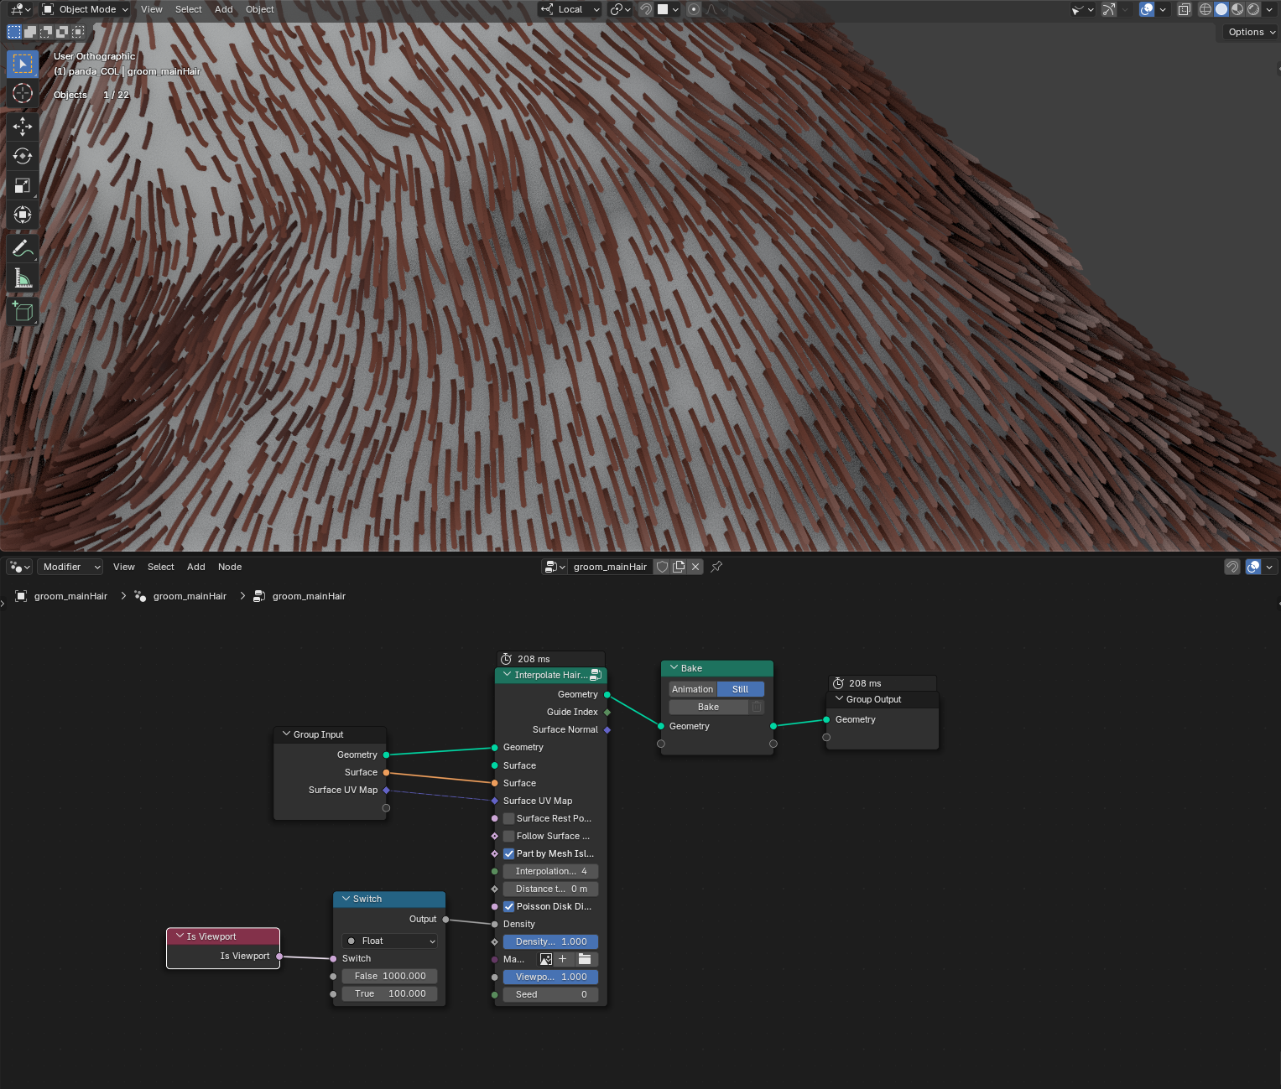Pick the Rotate tool

pyautogui.click(x=23, y=156)
